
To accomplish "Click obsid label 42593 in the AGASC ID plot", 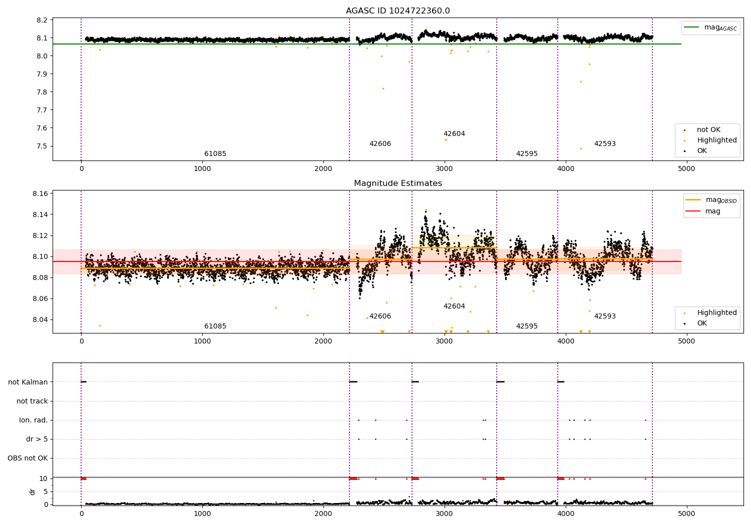I will [x=605, y=144].
